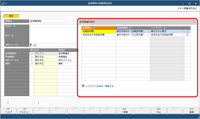This screenshot has width=200, height=119.
Task: Click the info icon beside 見出し
Action: [x=15, y=26]
